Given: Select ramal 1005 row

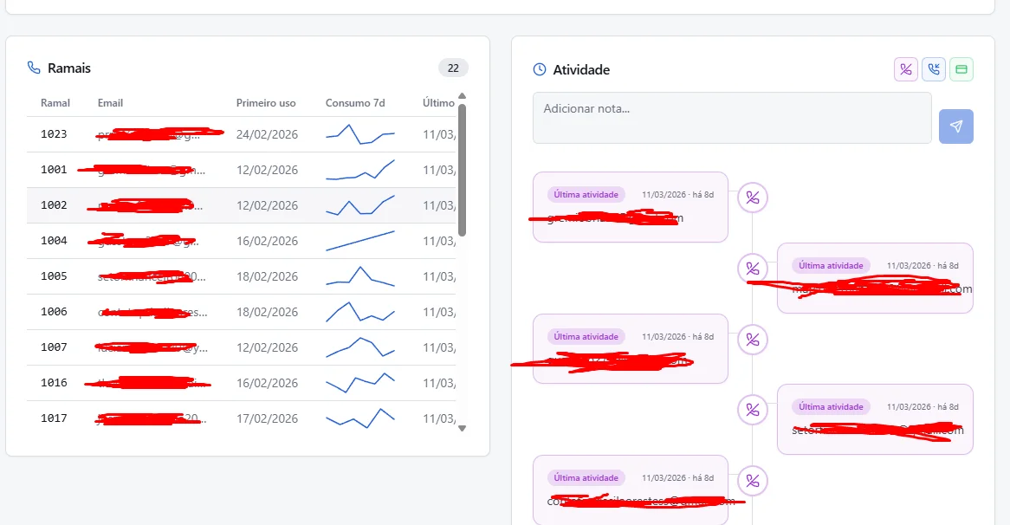Looking at the screenshot, I should [242, 276].
